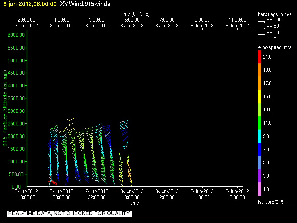Click the barb symbol for 5

262,41
